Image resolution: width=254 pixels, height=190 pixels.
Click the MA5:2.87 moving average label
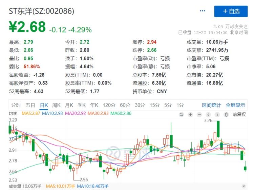31,113
